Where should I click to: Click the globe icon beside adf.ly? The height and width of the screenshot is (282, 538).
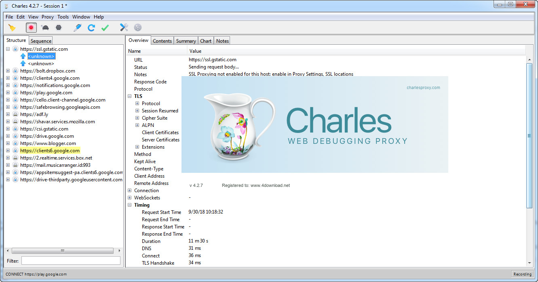15,114
